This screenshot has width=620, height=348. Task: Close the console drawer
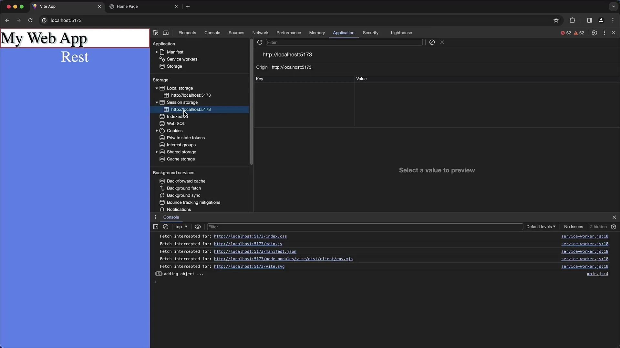[614, 217]
